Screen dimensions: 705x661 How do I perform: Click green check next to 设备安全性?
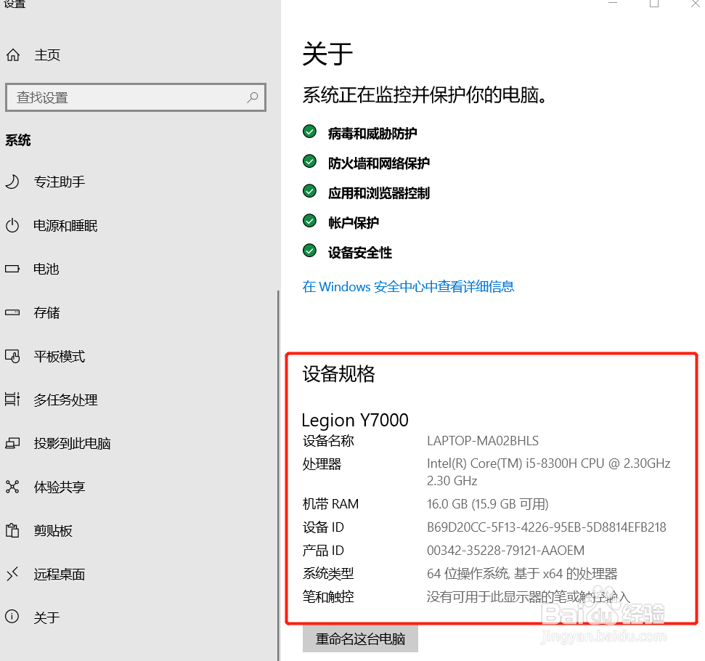click(309, 250)
